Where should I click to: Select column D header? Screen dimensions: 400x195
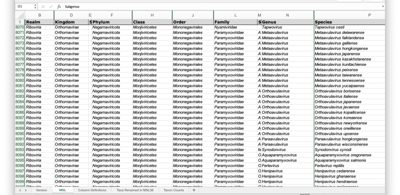click(71, 15)
